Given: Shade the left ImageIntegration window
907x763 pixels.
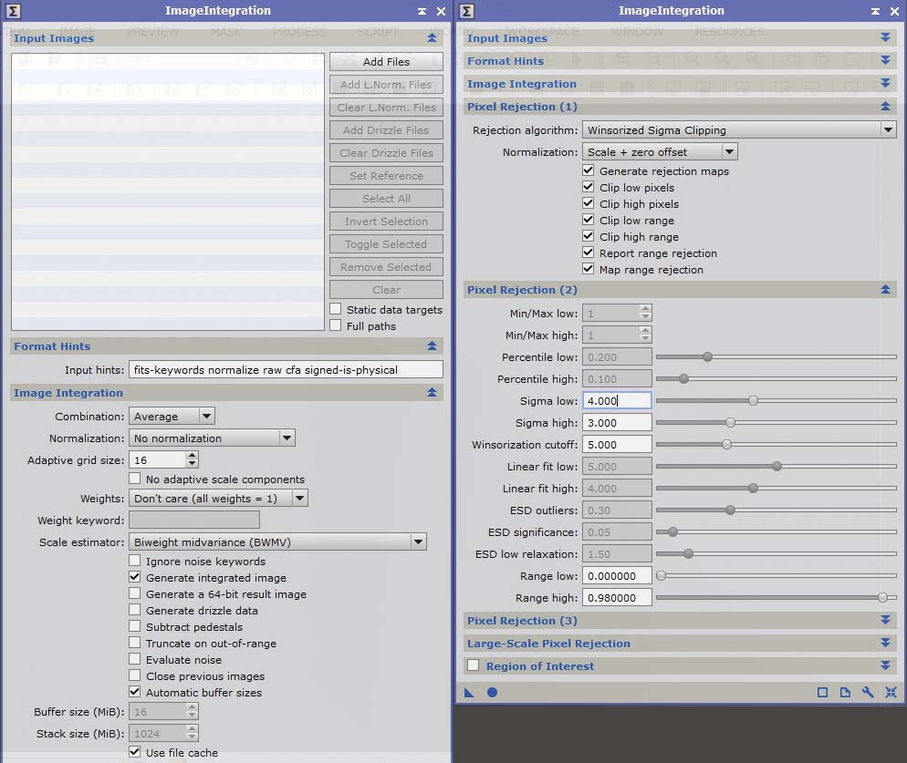Looking at the screenshot, I should click(x=422, y=11).
